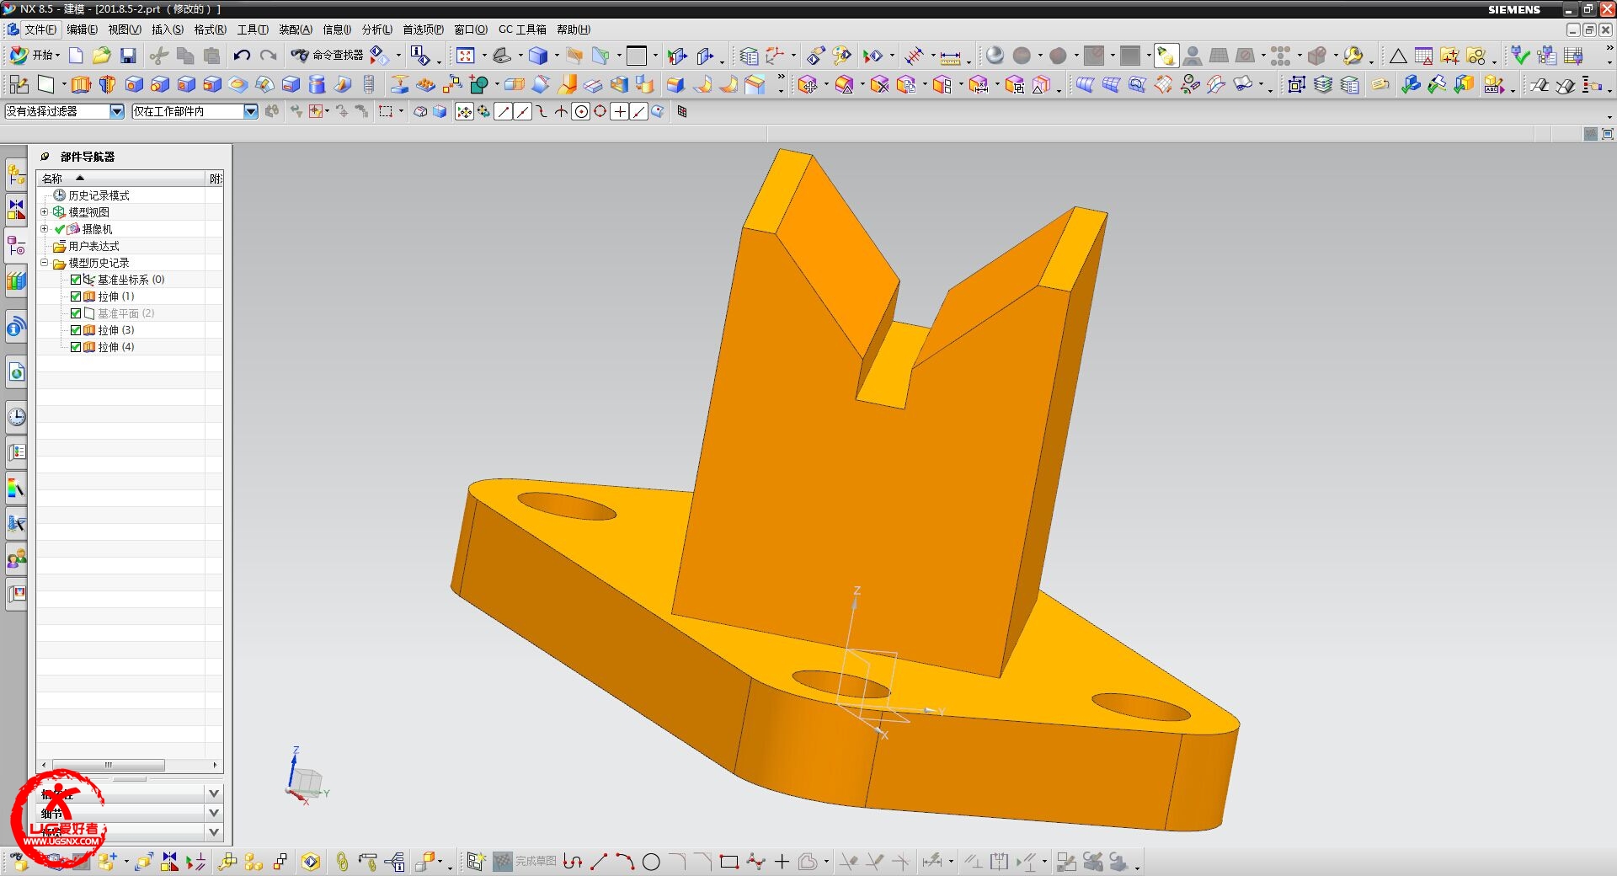Open the 开始 start dropdown

coord(35,56)
